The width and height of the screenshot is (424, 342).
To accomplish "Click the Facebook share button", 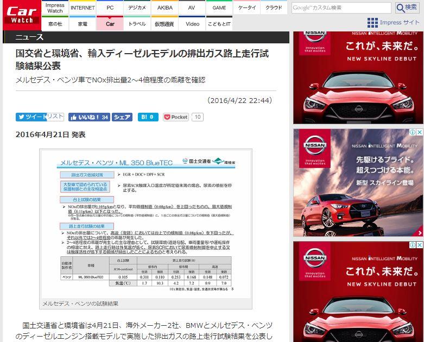I will click(122, 117).
